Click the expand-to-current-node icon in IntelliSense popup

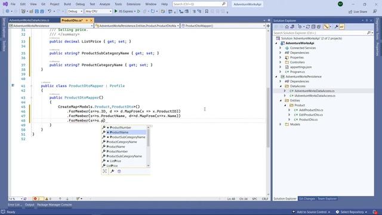coord(104,171)
